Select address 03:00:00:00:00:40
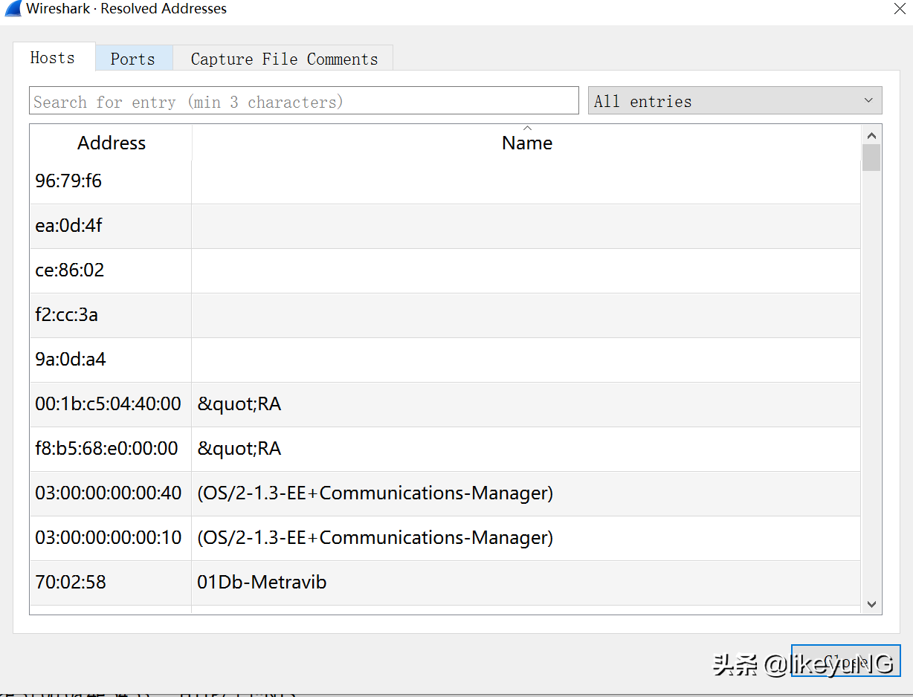Image resolution: width=913 pixels, height=697 pixels. 109,493
